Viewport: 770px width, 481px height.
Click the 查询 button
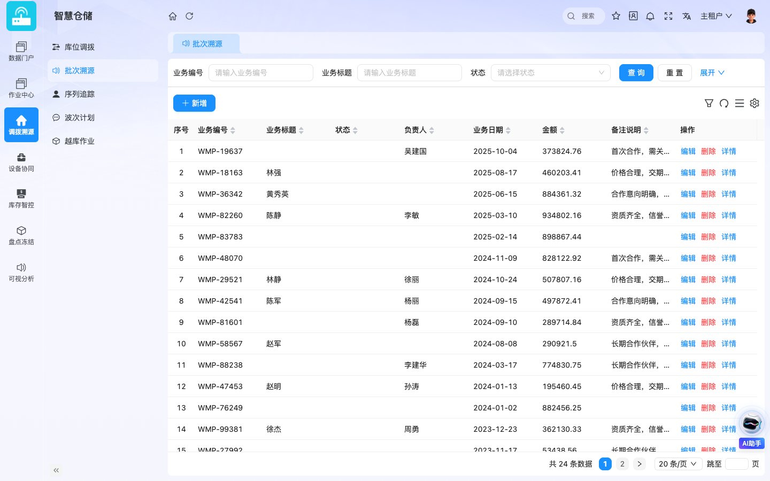(636, 73)
